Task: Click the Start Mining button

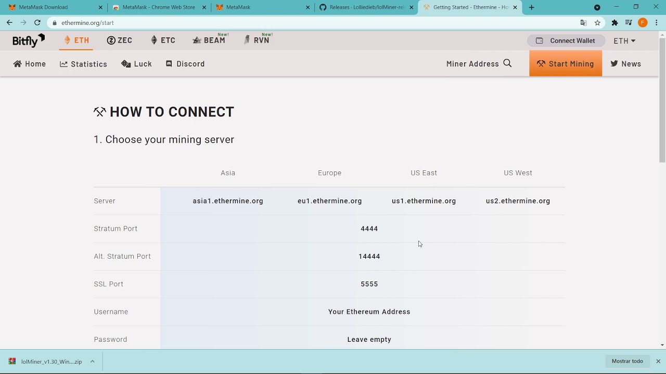Action: pyautogui.click(x=566, y=63)
